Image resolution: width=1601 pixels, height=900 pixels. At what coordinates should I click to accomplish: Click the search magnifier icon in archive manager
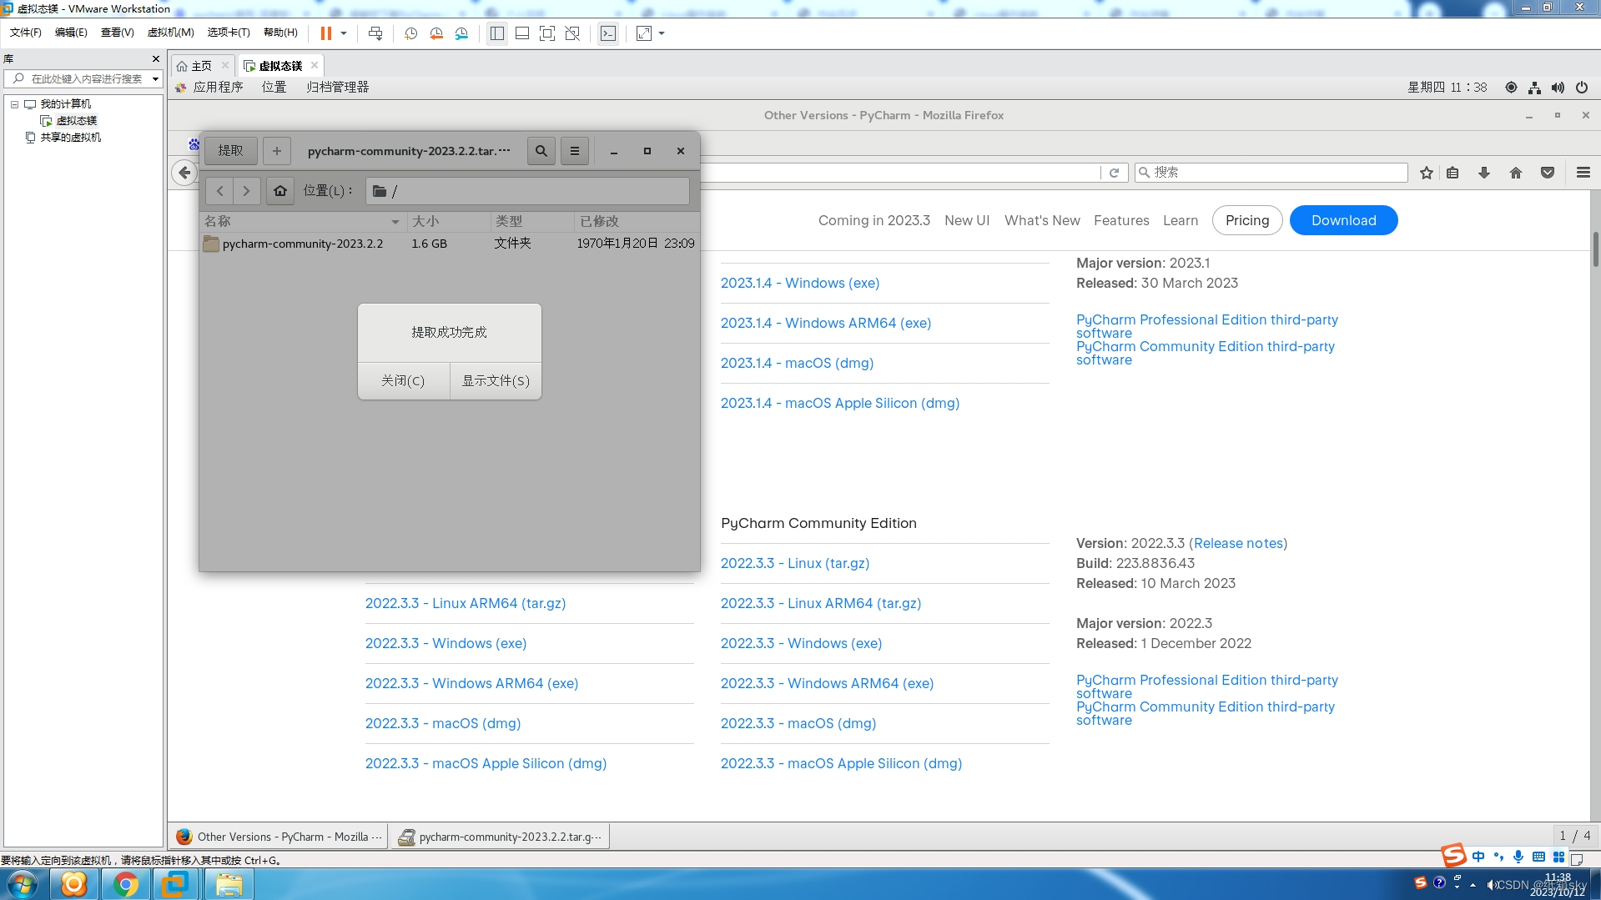tap(541, 151)
